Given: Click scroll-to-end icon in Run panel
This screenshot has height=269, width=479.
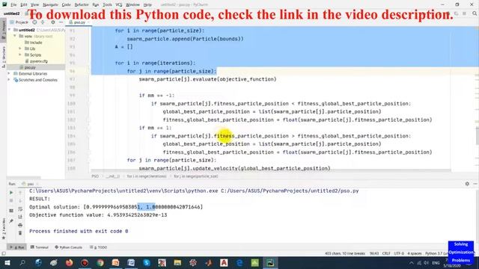Looking at the screenshot, I should (20, 217).
